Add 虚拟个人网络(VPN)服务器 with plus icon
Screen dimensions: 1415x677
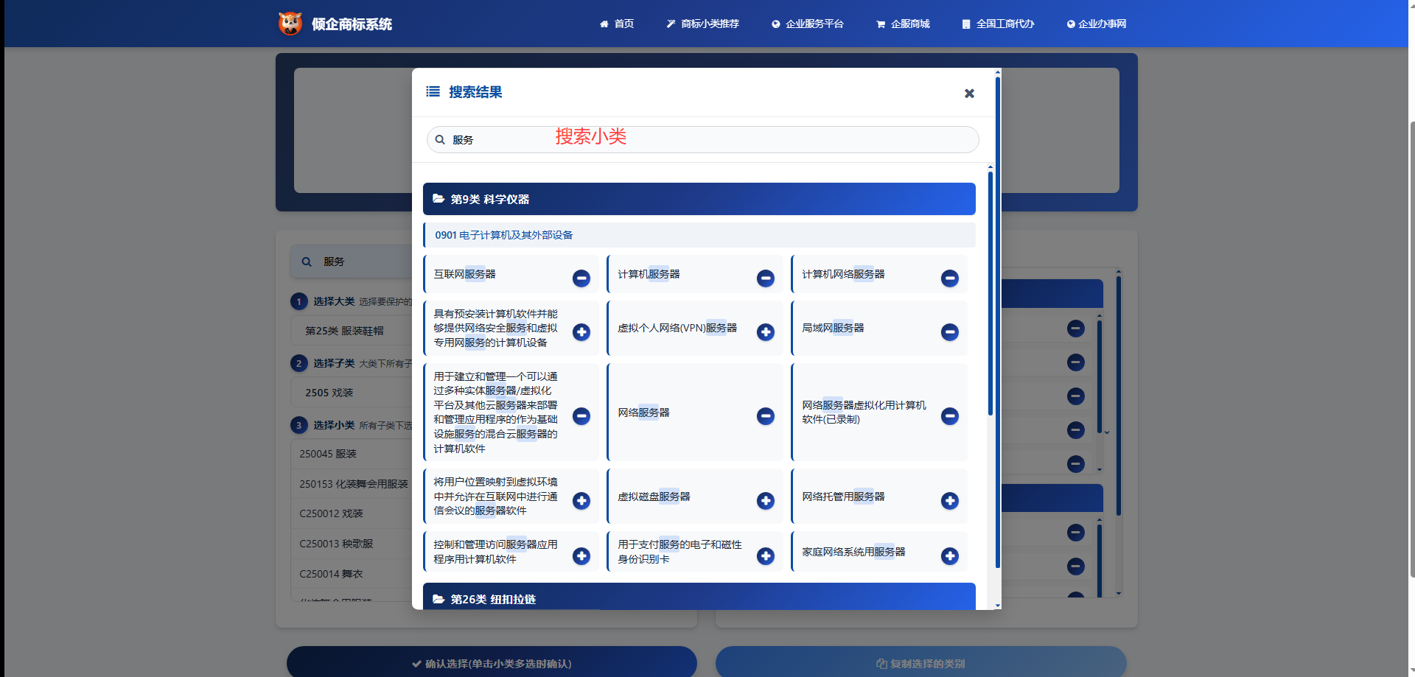point(765,332)
